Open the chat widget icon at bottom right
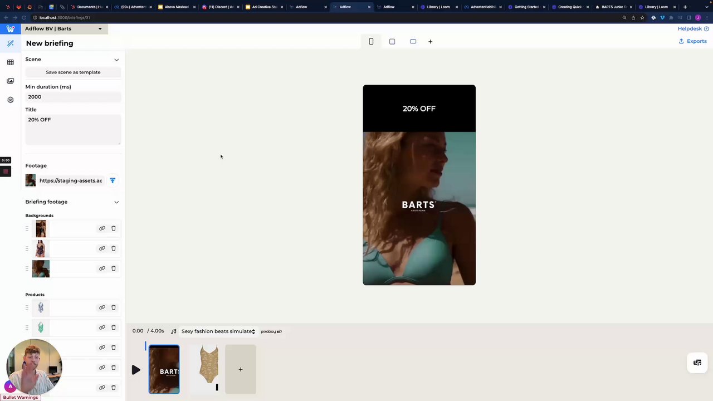713x401 pixels. coord(697,363)
